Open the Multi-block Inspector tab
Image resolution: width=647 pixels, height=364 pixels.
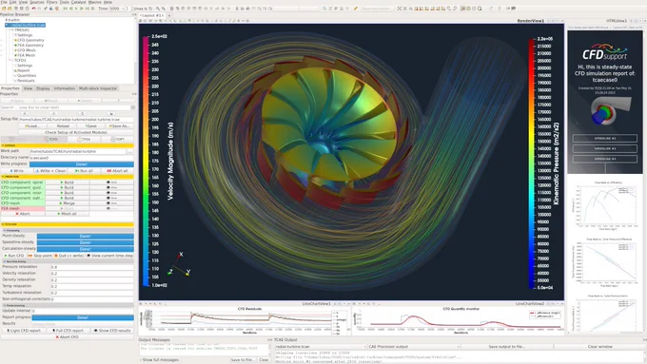98,88
